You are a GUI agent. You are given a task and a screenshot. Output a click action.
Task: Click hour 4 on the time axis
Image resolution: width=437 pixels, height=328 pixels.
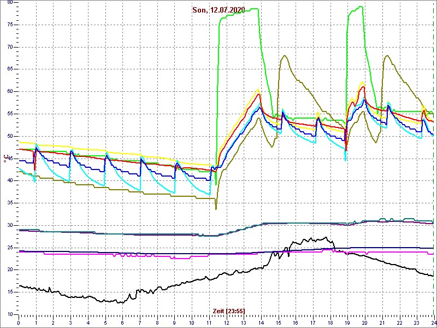(x=88, y=323)
